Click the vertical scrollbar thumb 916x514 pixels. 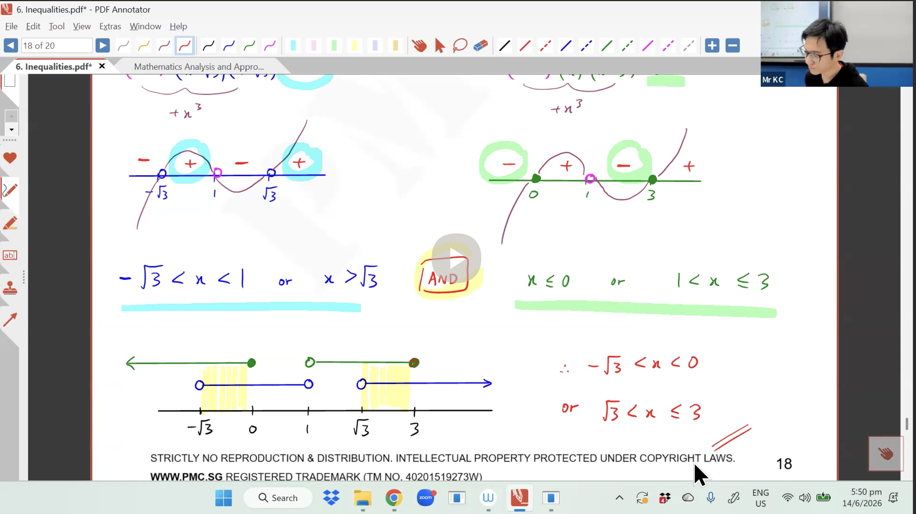(x=907, y=424)
